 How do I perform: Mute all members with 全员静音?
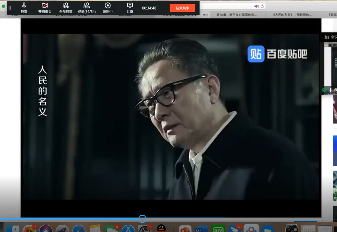[66, 8]
